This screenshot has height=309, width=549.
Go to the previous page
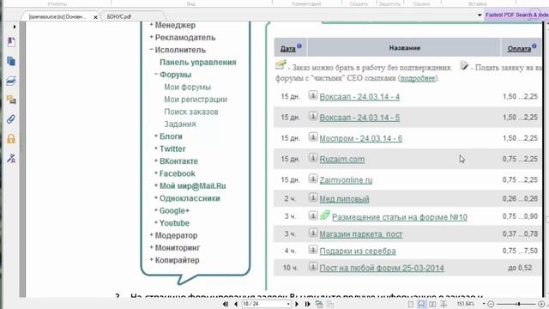pos(236,304)
